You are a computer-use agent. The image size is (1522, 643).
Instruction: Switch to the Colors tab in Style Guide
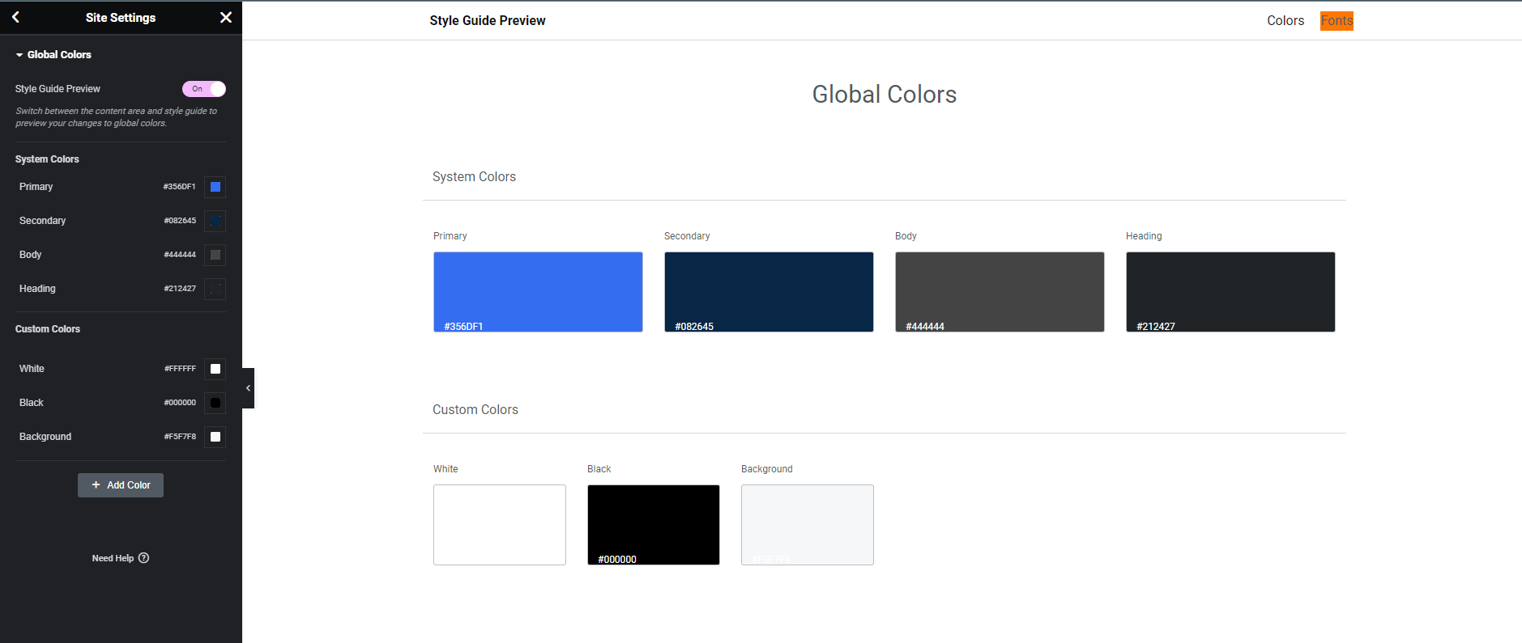point(1285,21)
